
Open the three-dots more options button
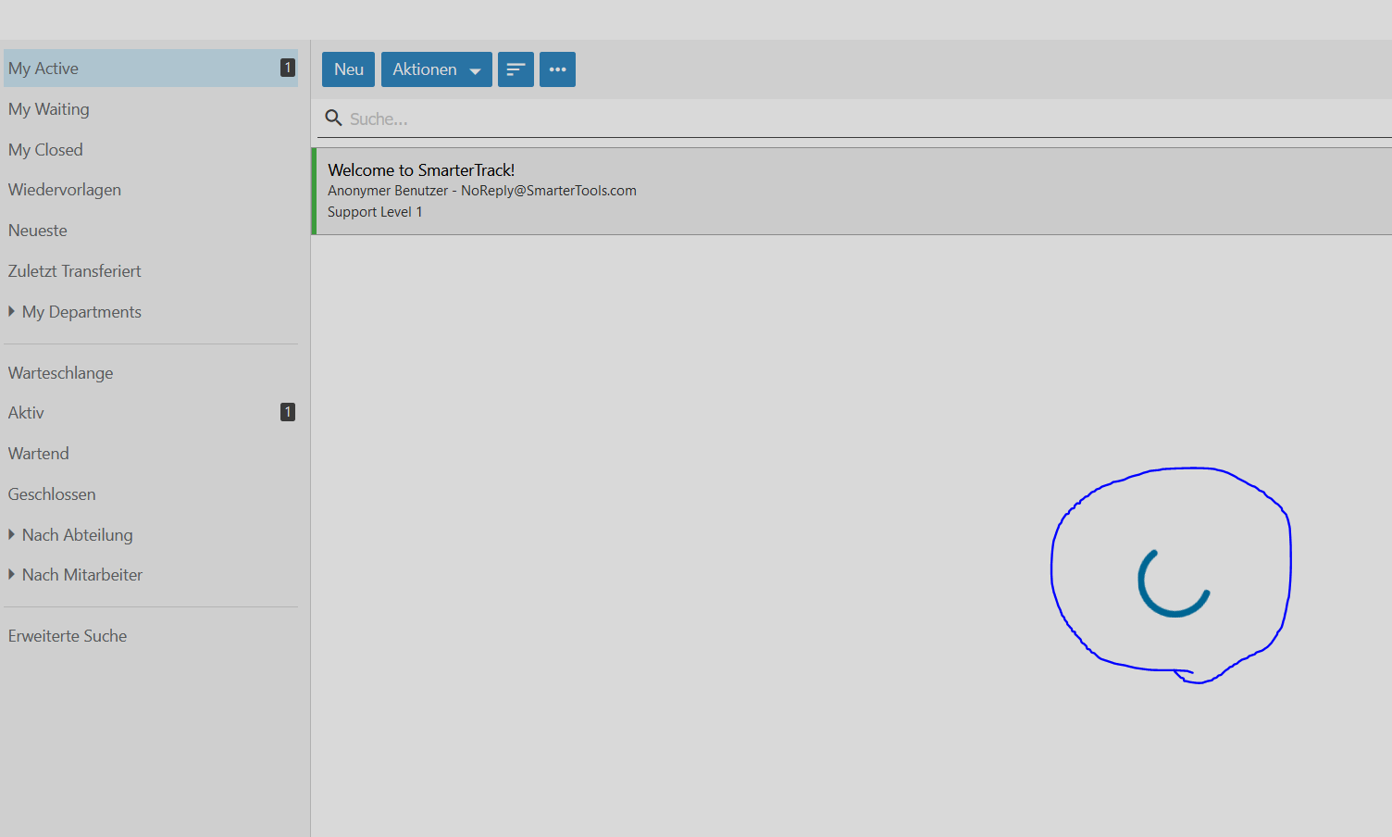(x=557, y=69)
